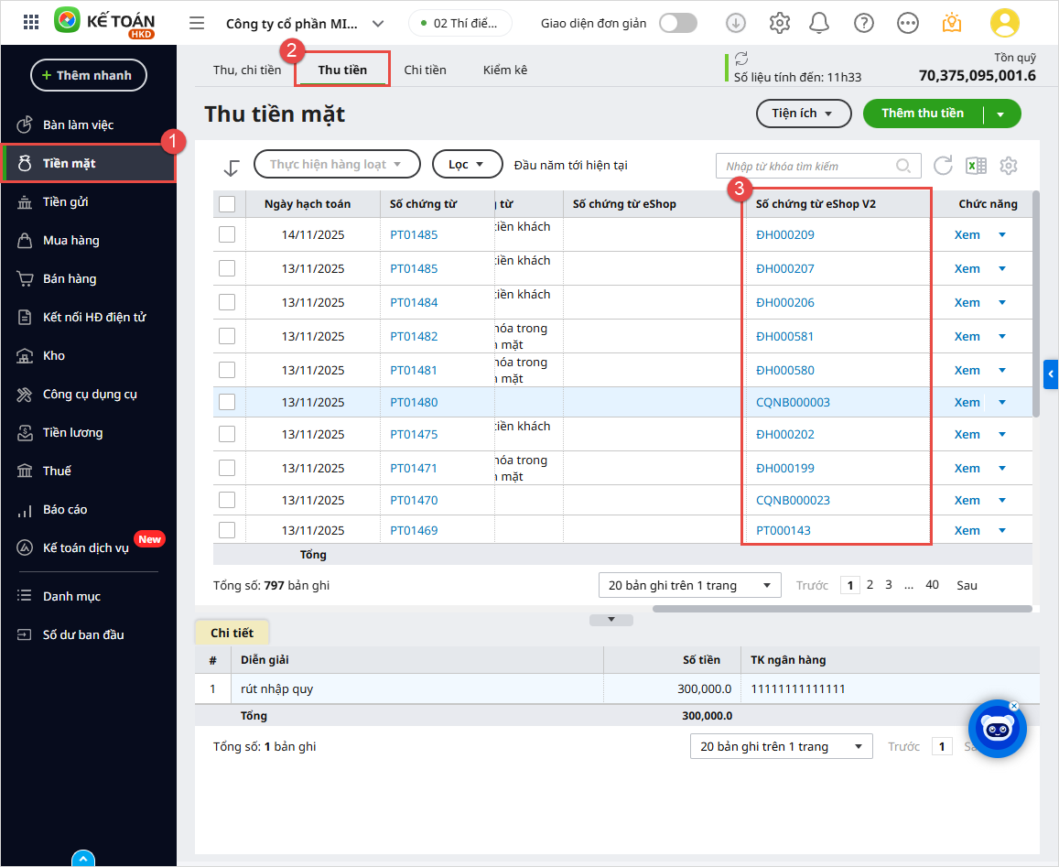Toggle the Giao diện đơn giản switch

(678, 23)
